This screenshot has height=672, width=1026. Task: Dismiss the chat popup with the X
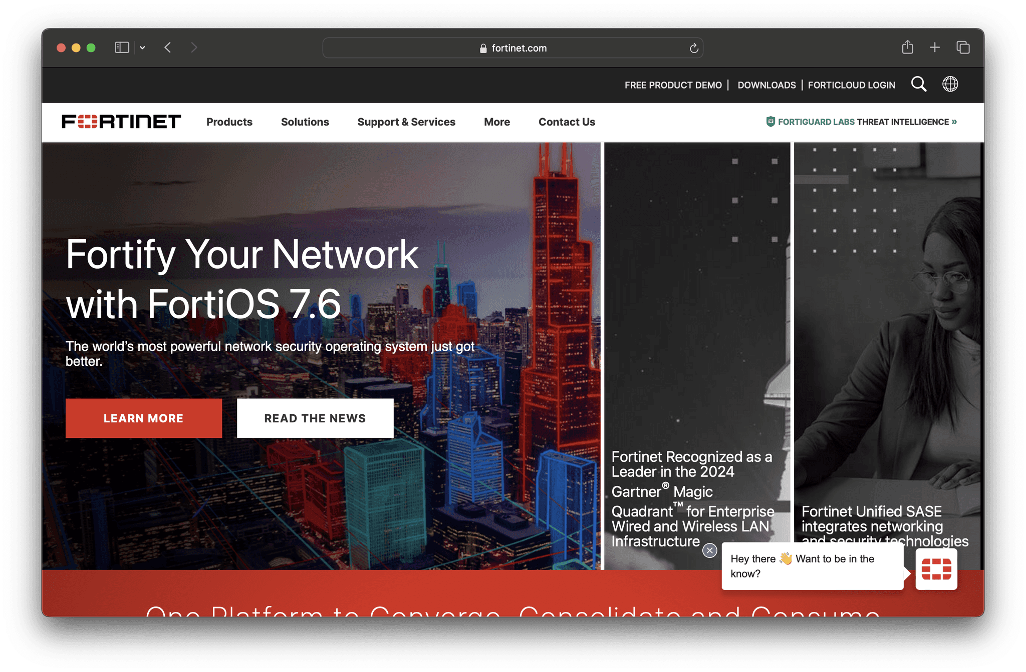[x=709, y=550]
